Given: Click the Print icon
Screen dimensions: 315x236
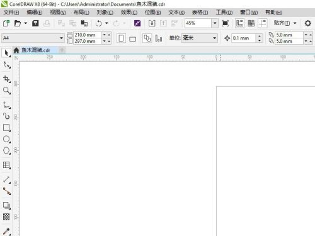Looking at the screenshot, I should (x=47, y=23).
